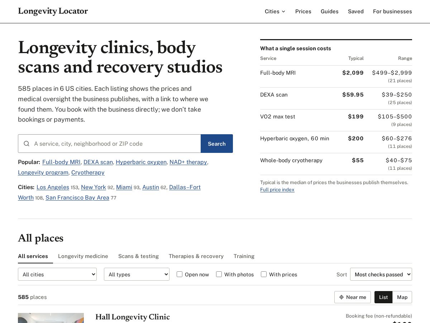Click the All places heading
430x323 pixels.
(x=40, y=238)
